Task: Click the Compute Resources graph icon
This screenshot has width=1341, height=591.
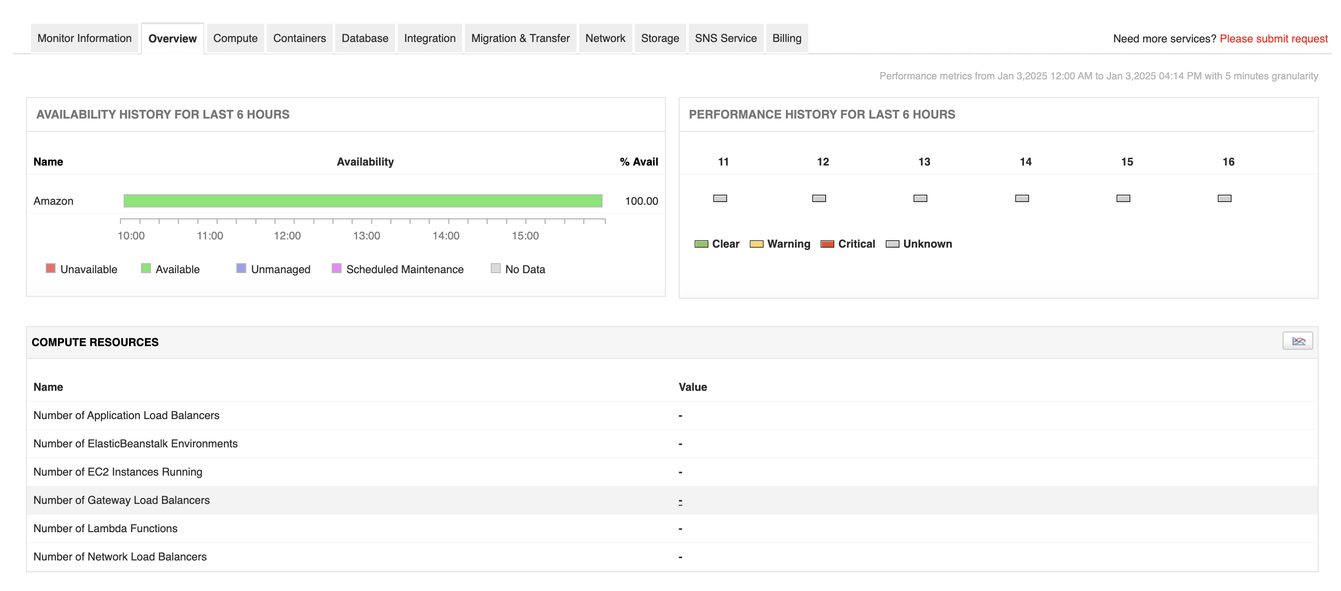Action: pyautogui.click(x=1297, y=341)
